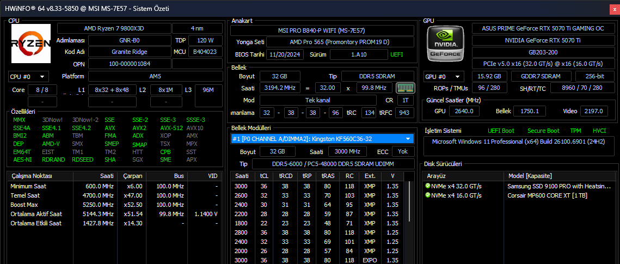Click the green check icon beside NVMe x4 16.0 GT/s
620x264 pixels.
click(x=427, y=195)
